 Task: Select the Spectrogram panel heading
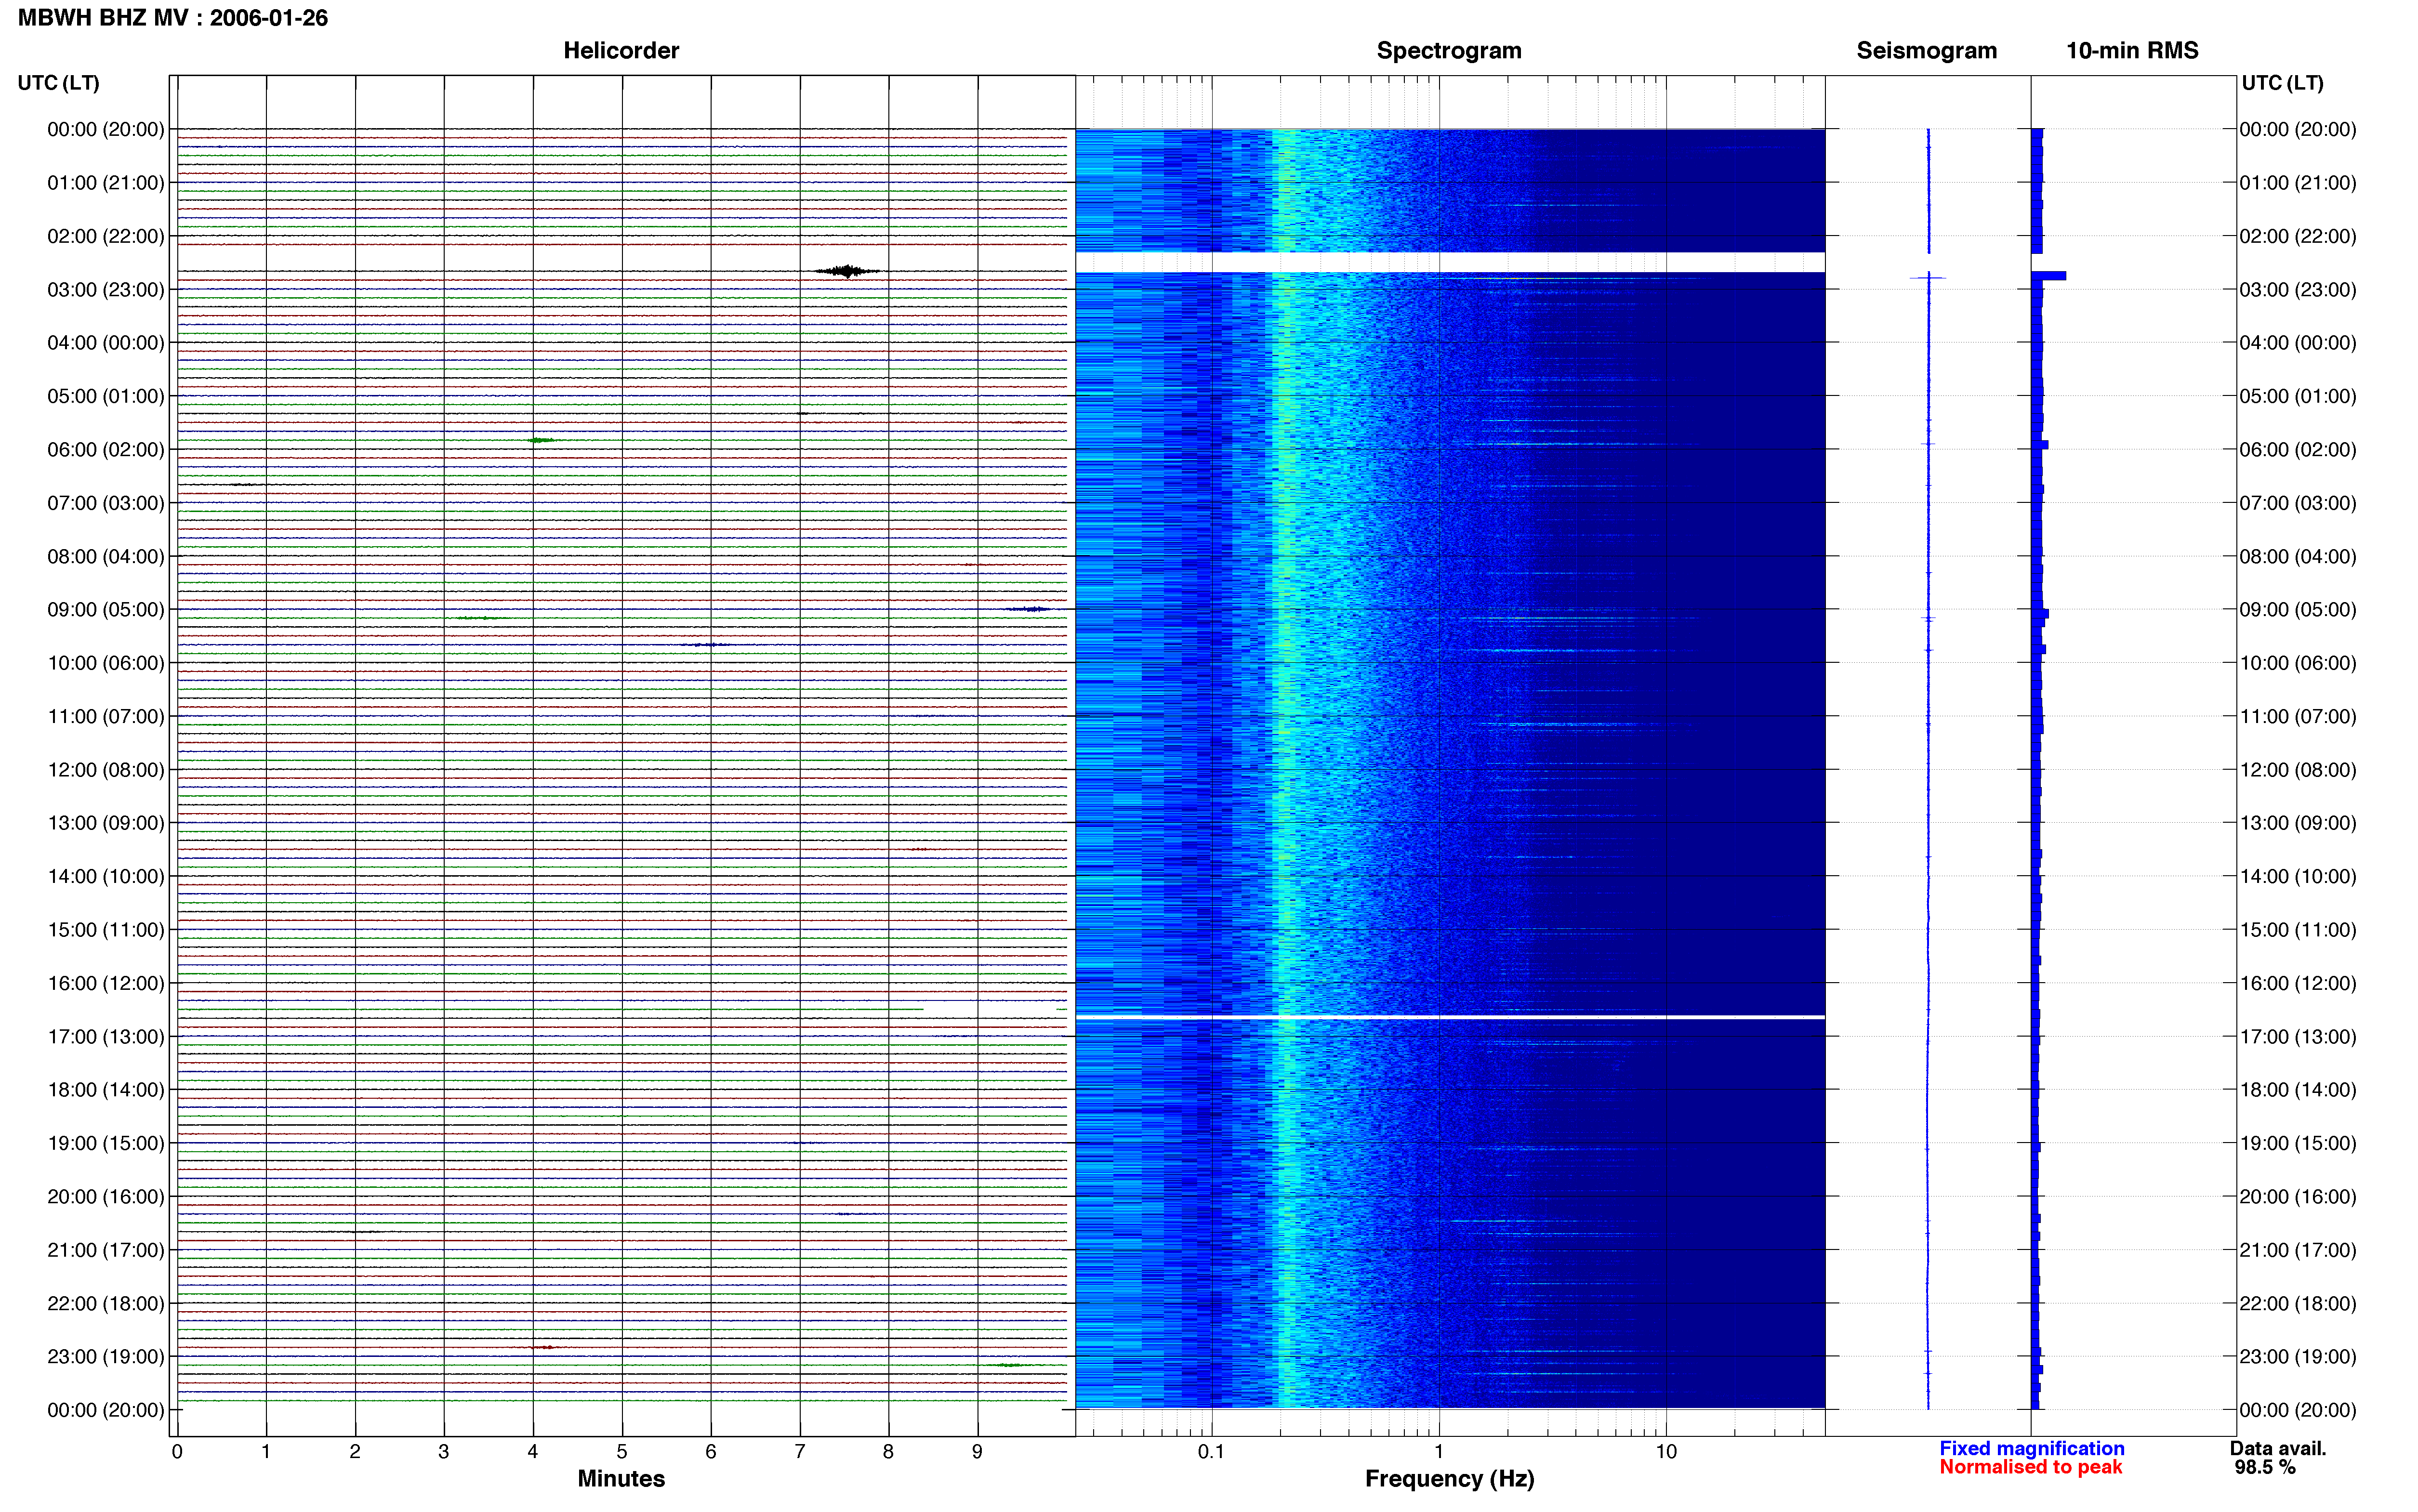click(x=1449, y=50)
